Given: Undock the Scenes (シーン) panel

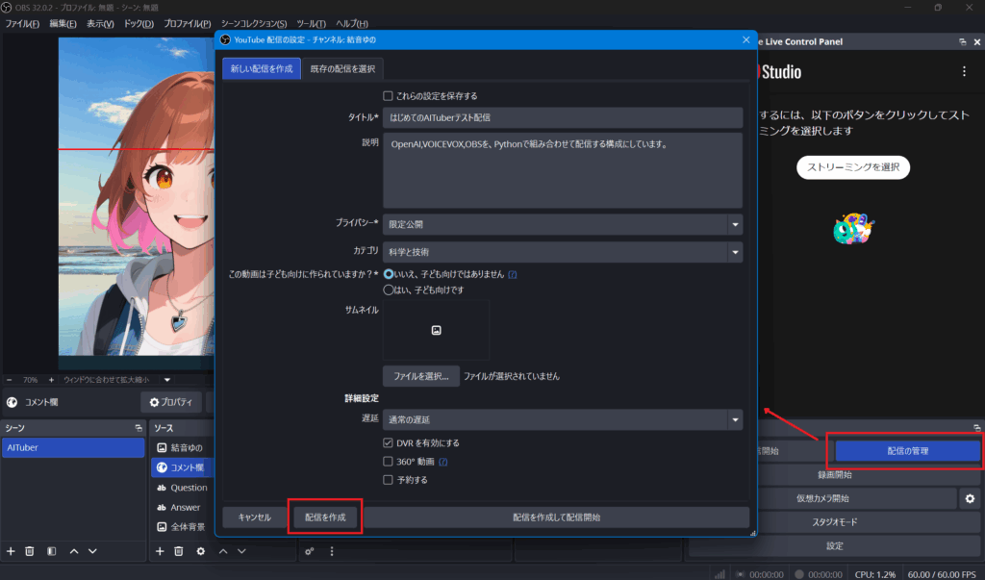Looking at the screenshot, I should pos(139,427).
